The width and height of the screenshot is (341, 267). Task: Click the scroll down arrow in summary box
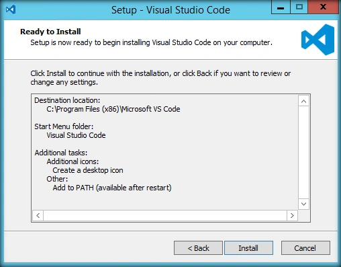303,204
